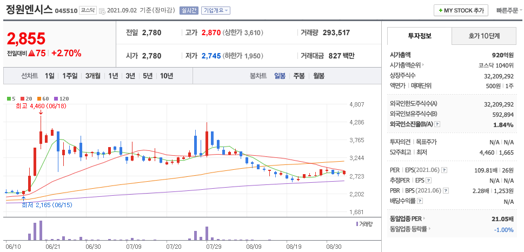Click the 외국인소진율 value 1.84%
The width and height of the screenshot is (524, 252).
click(x=504, y=124)
